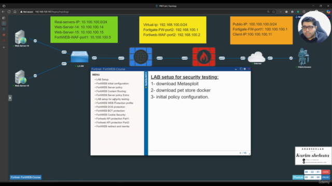This screenshot has width=332, height=186.
Task: Select the Internet cloud node
Action: [x=256, y=56]
